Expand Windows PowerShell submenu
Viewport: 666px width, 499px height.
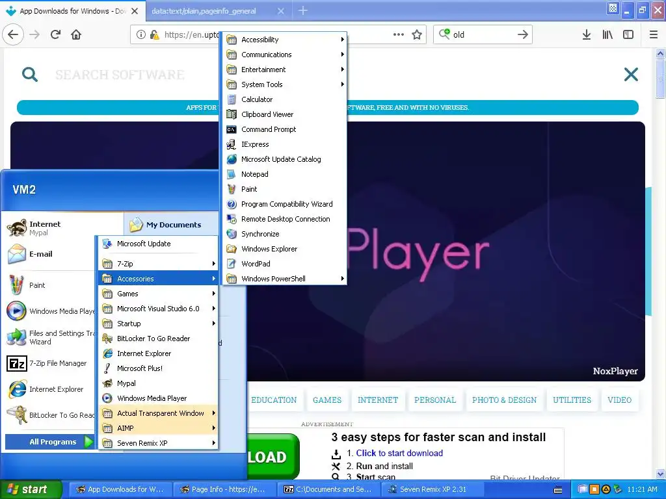(285, 279)
